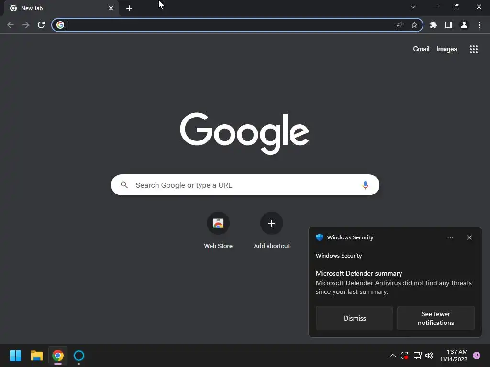The width and height of the screenshot is (490, 367).
Task: Click the Search Google or type a URL box
Action: pyautogui.click(x=245, y=185)
